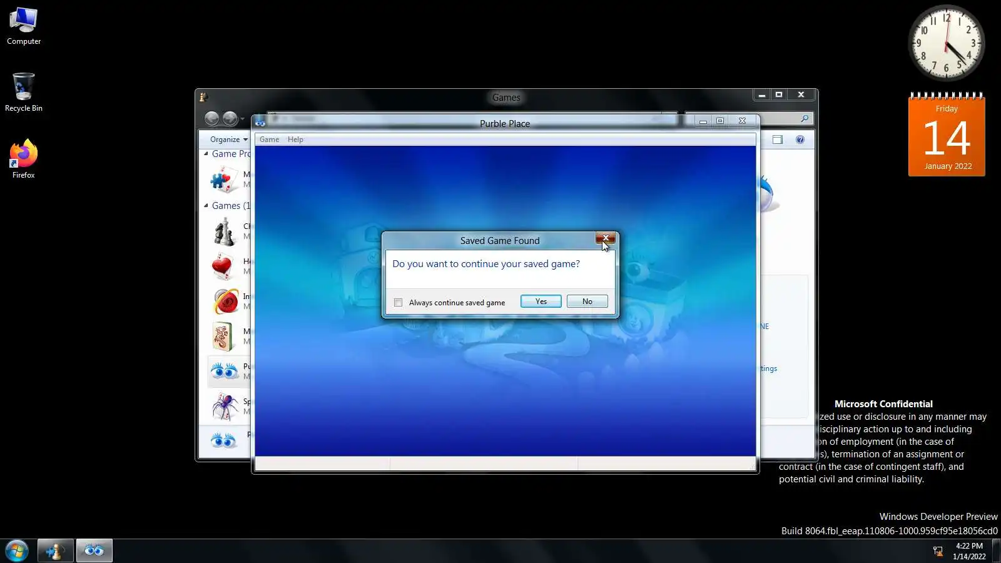Screen dimensions: 1001x563
Task: Choose No in the Saved Game Found dialog
Action: 587,302
